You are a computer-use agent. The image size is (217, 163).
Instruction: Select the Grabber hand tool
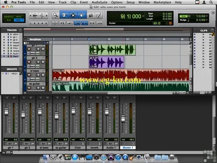tap(81, 15)
